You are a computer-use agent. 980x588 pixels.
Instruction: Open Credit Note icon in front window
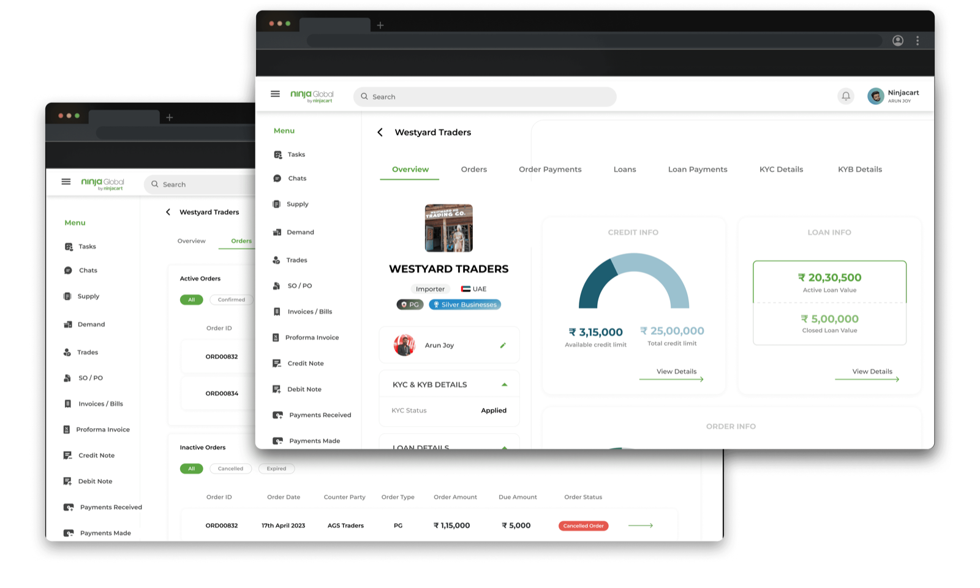click(277, 363)
